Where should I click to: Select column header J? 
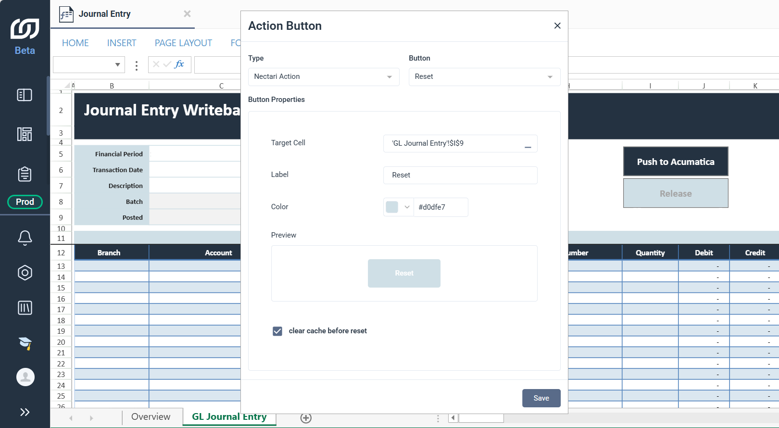tap(704, 86)
